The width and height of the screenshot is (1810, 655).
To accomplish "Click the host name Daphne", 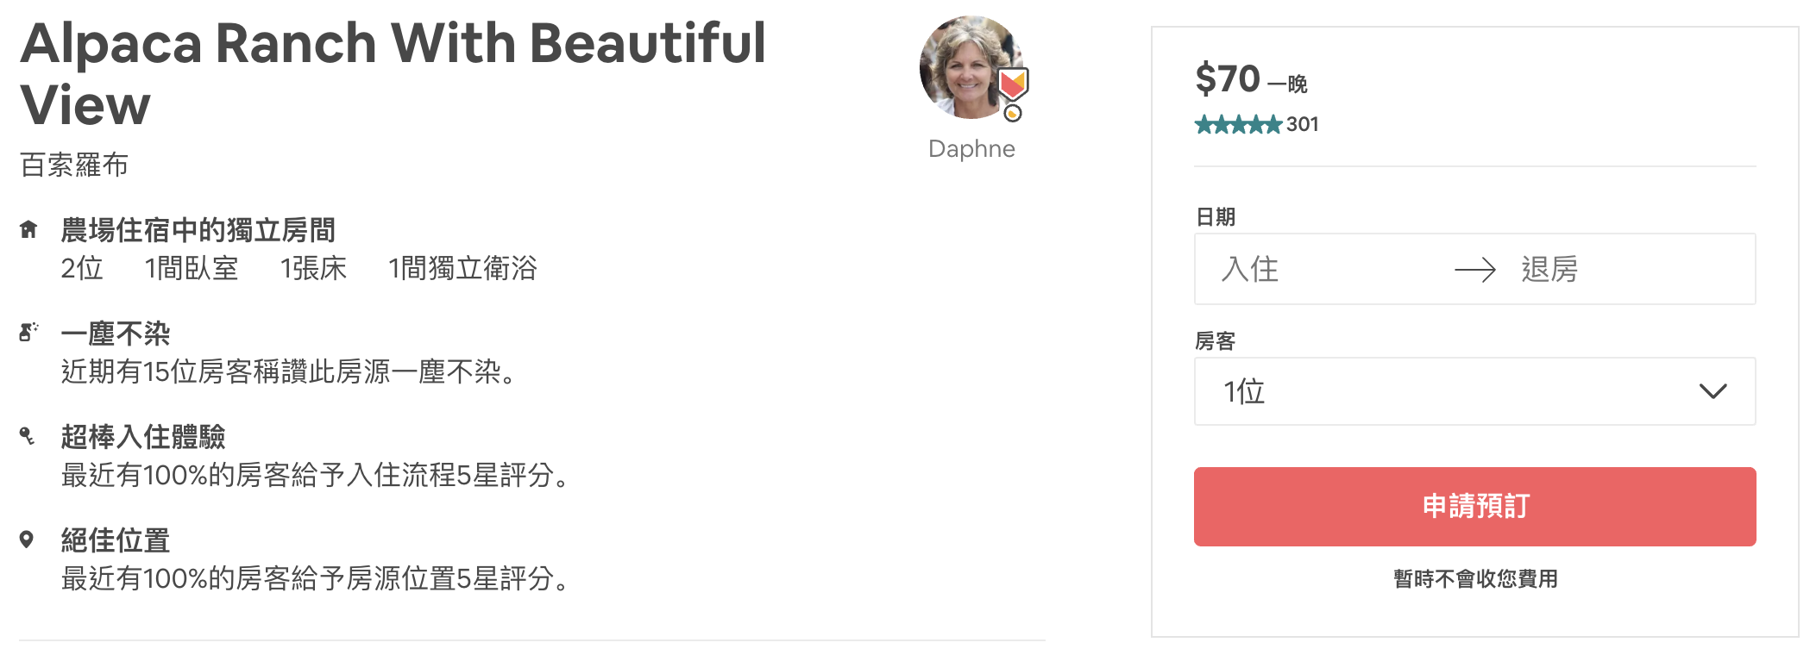I will click(x=971, y=149).
